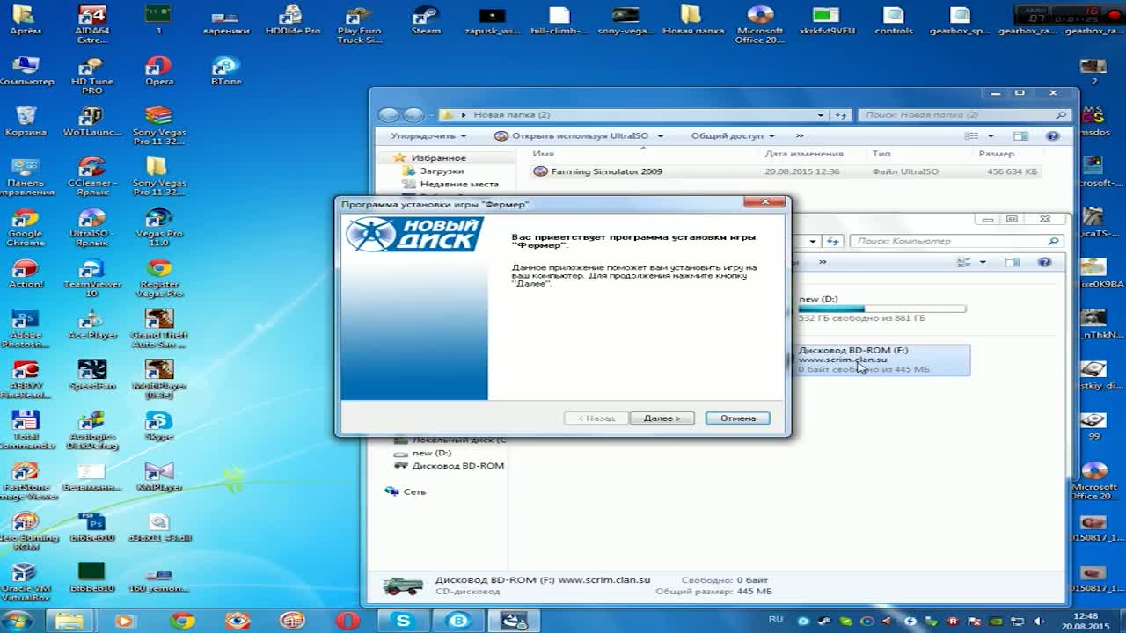Open the Play Euro Truck Simulator shortcut
1126x633 pixels.
click(359, 25)
